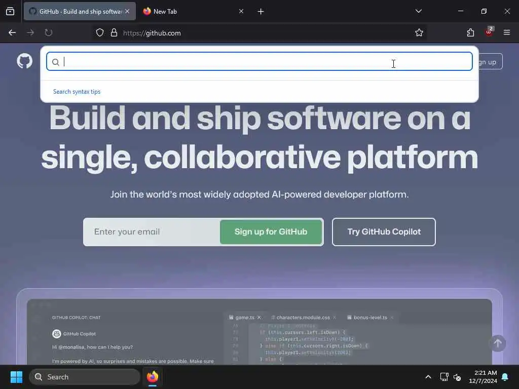
Task: Go forward one page in history
Action: coord(30,32)
